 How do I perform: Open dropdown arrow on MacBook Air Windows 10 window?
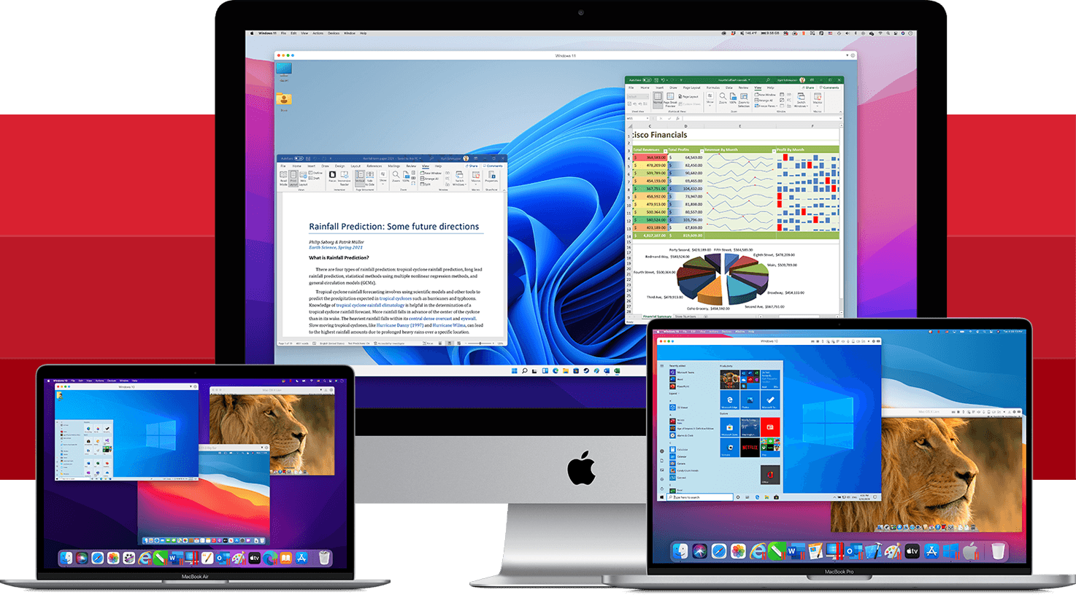tap(191, 386)
